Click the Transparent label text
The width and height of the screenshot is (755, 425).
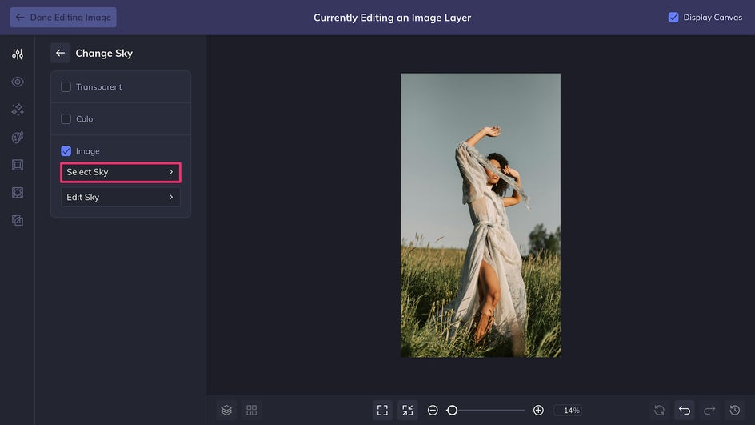pos(98,86)
